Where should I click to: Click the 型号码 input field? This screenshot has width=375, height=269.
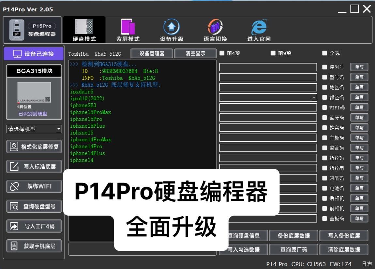pyautogui.click(x=268, y=77)
